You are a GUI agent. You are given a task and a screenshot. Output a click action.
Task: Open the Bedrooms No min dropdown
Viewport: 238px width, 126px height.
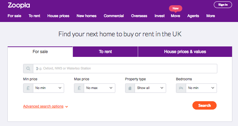click(201, 88)
